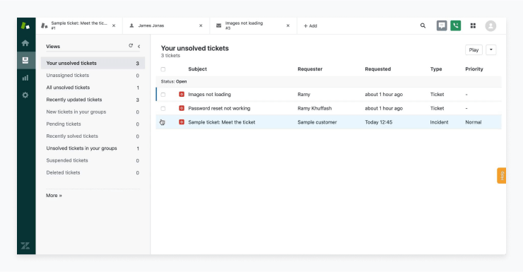Close the Images not loading tab
This screenshot has width=523, height=272.
click(288, 25)
